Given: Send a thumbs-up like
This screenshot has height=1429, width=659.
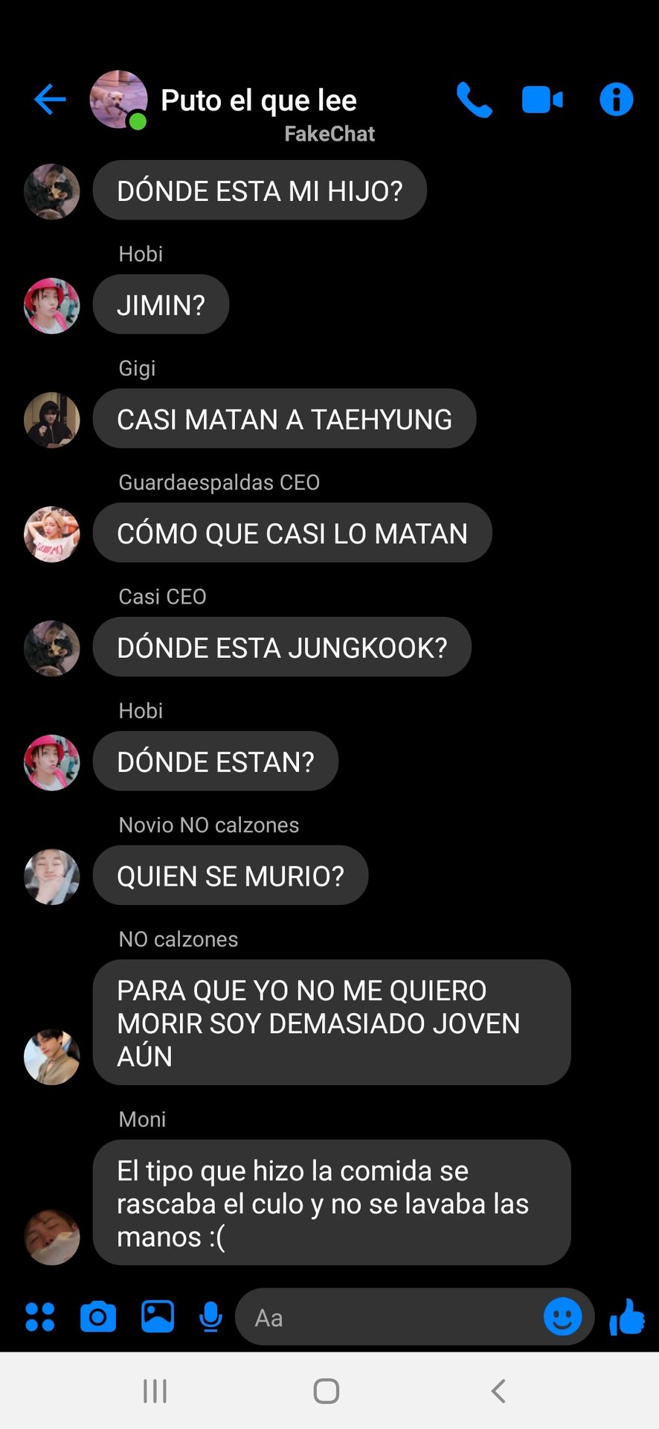Looking at the screenshot, I should [627, 1317].
